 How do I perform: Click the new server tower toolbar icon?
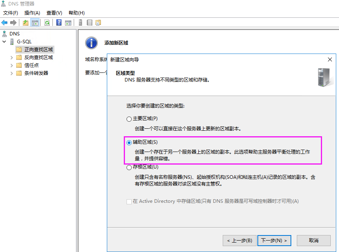[80, 22]
